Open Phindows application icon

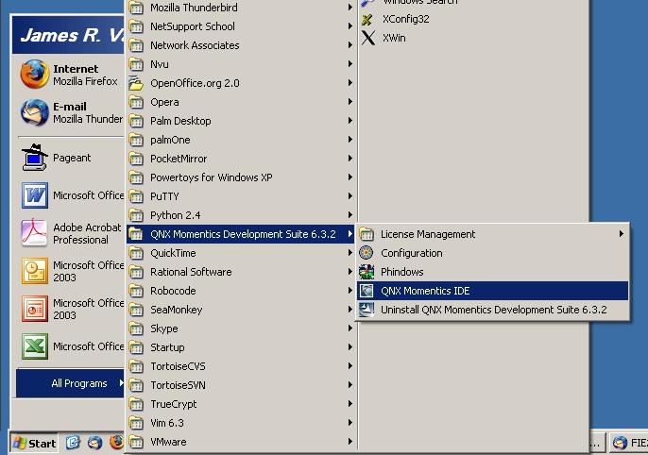pyautogui.click(x=367, y=272)
